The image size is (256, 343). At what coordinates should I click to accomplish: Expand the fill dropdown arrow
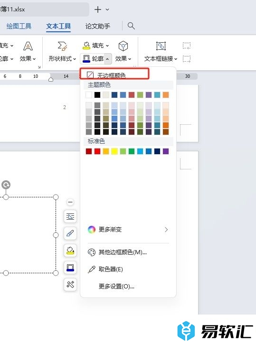[x=107, y=46]
